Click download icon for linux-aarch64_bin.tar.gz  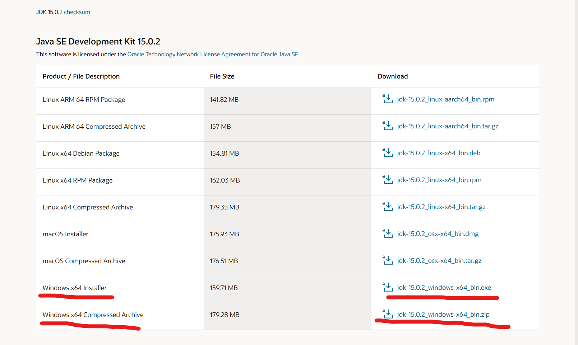point(388,126)
